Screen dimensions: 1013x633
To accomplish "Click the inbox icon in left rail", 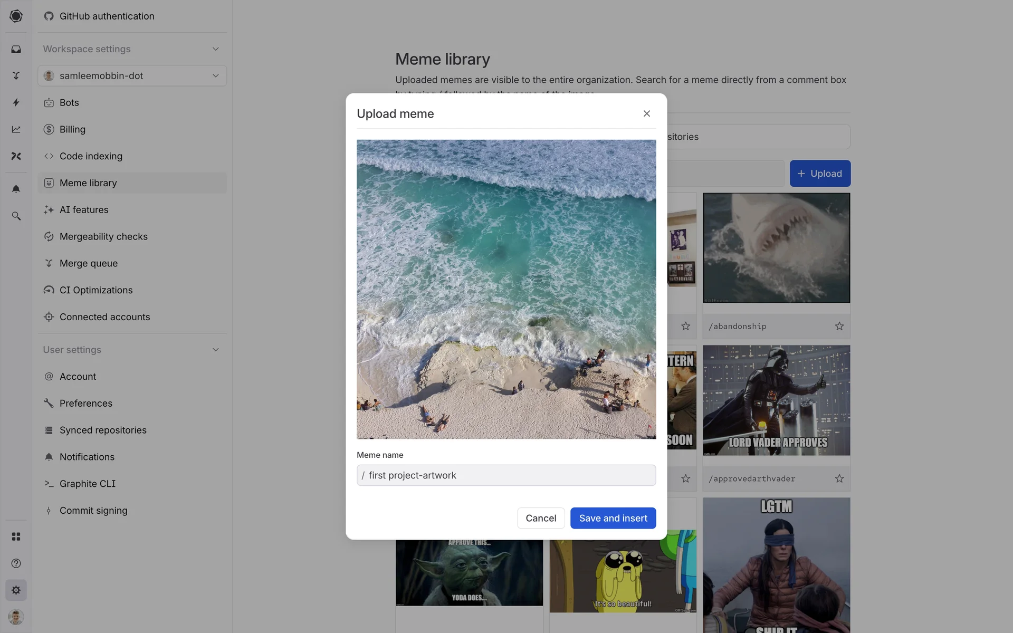I will (16, 49).
